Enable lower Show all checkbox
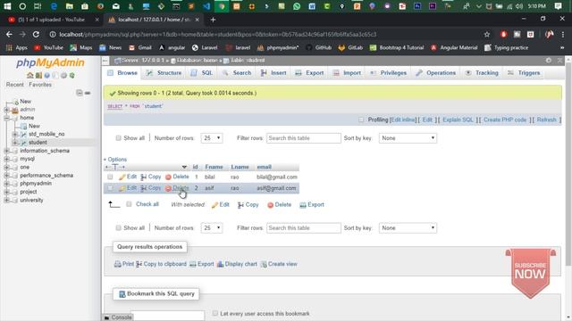Viewport: 572px width, 321px height. [118, 228]
